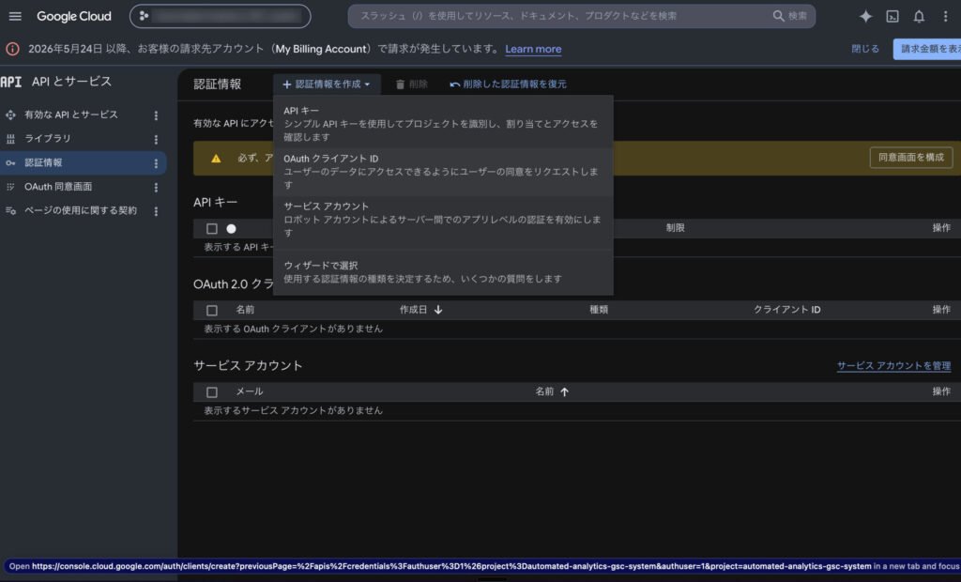
Task: Click the billing alert info icon
Action: pyautogui.click(x=12, y=49)
